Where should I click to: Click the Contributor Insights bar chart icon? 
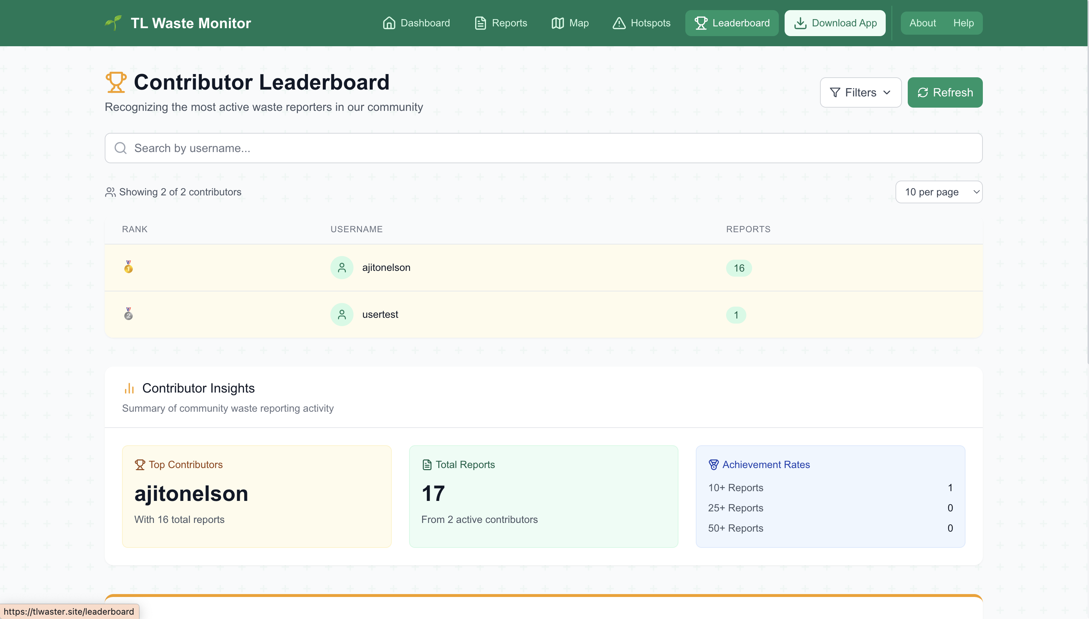click(x=129, y=388)
